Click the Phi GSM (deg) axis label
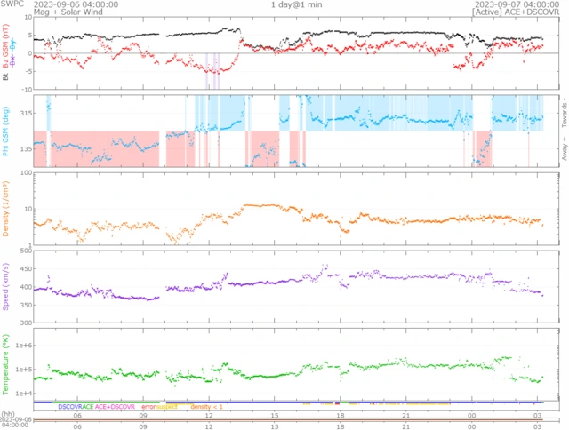Screen dimensions: 569x430 (5, 131)
